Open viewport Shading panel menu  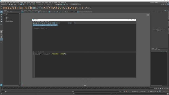click(25, 11)
